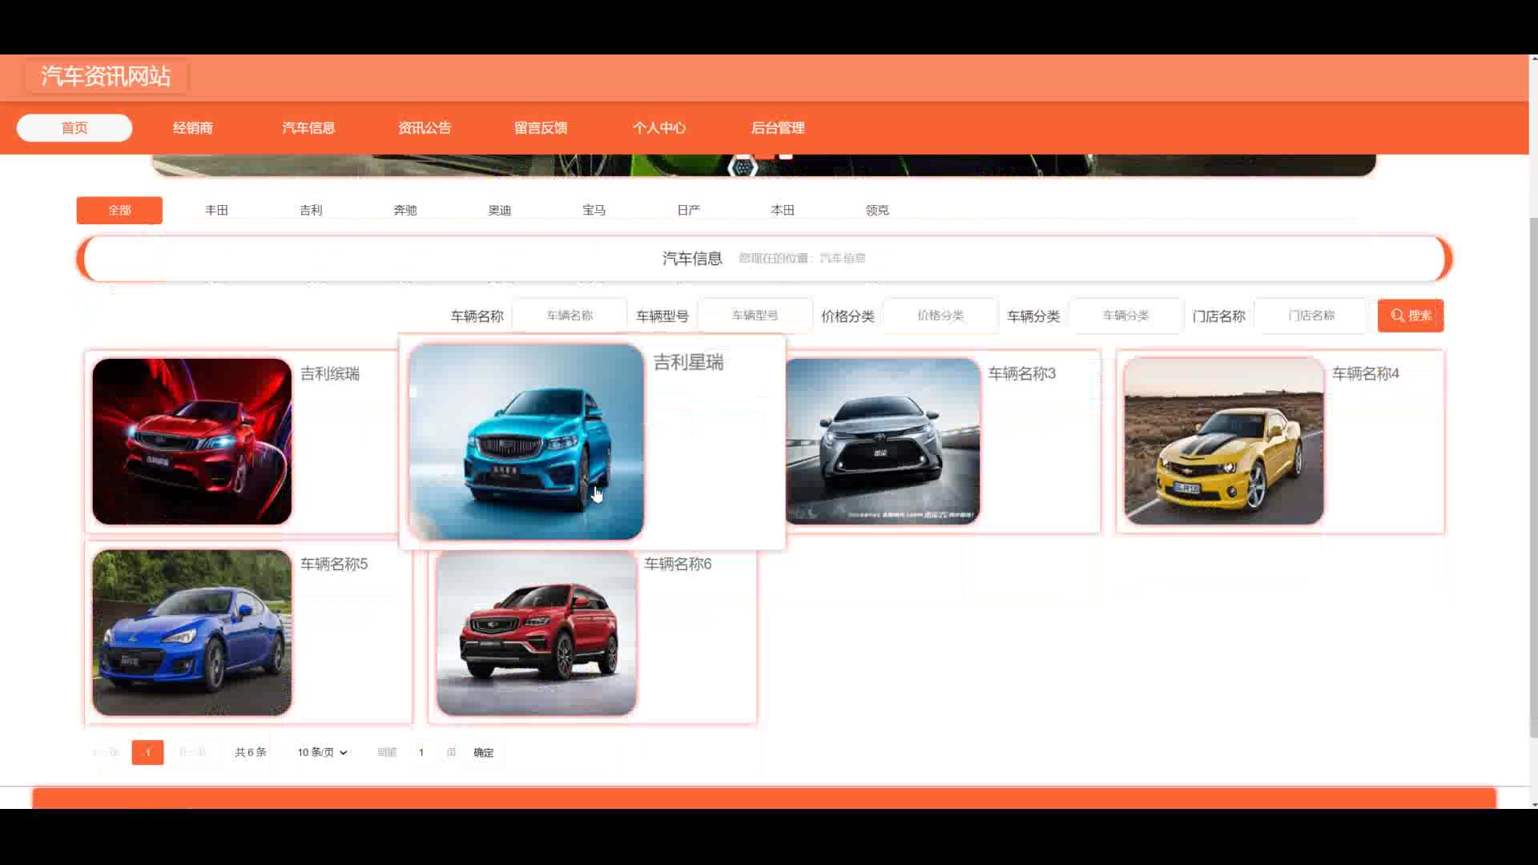Filter cars by 日产 brand
This screenshot has height=865, width=1538.
point(688,210)
